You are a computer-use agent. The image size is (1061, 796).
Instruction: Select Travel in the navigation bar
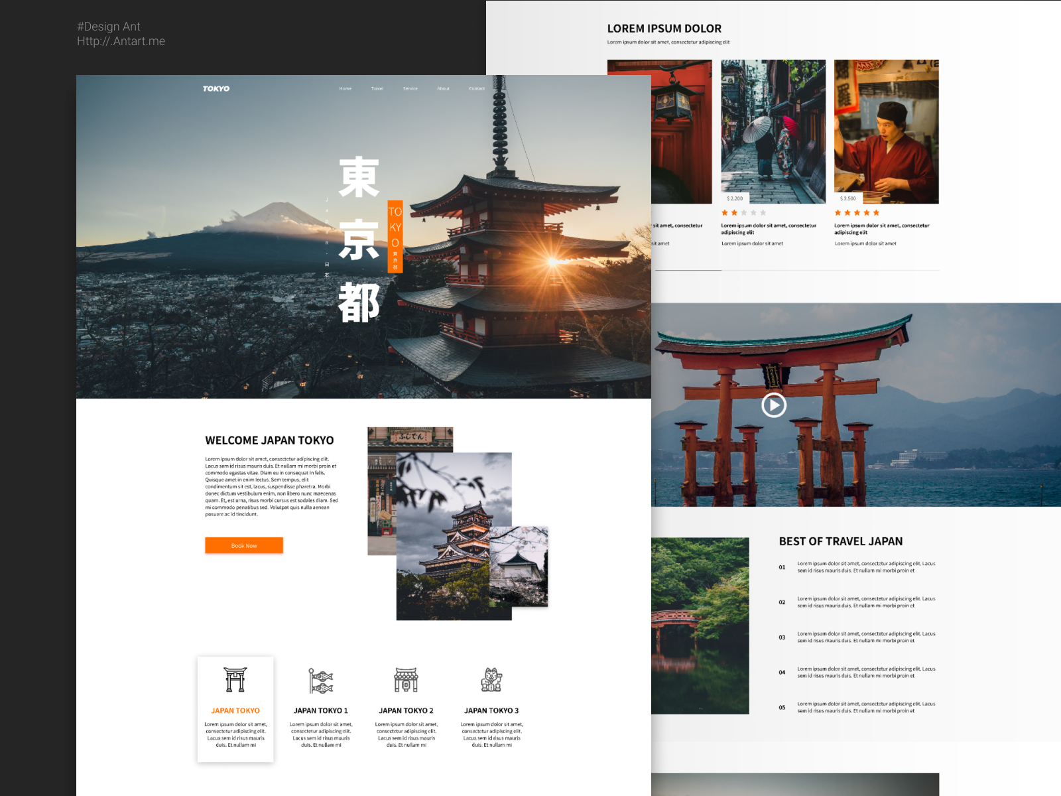[x=377, y=88]
